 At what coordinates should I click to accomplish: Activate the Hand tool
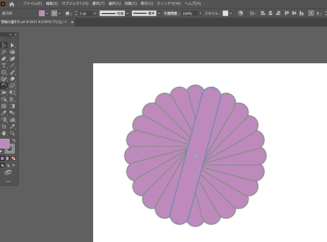tap(4, 133)
